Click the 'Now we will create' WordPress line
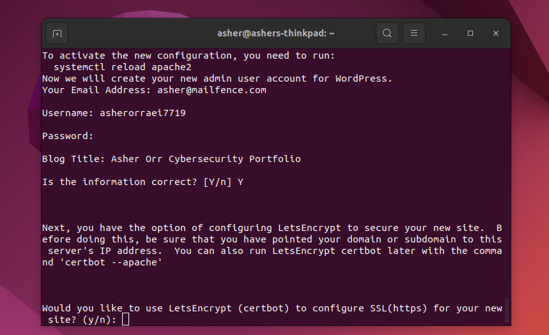 pyautogui.click(x=217, y=78)
